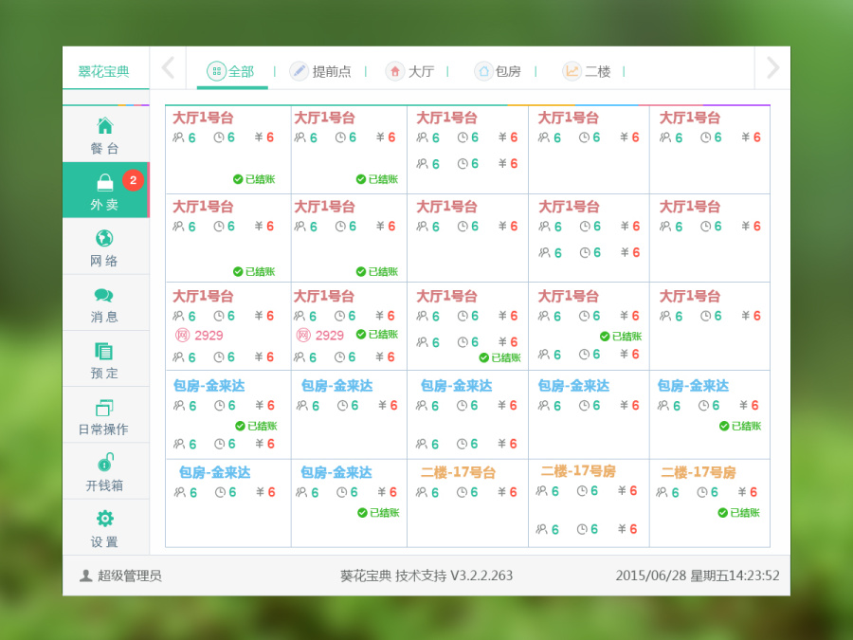The image size is (853, 640).
Task: Open 消息 messages from the sidebar
Action: (x=104, y=303)
